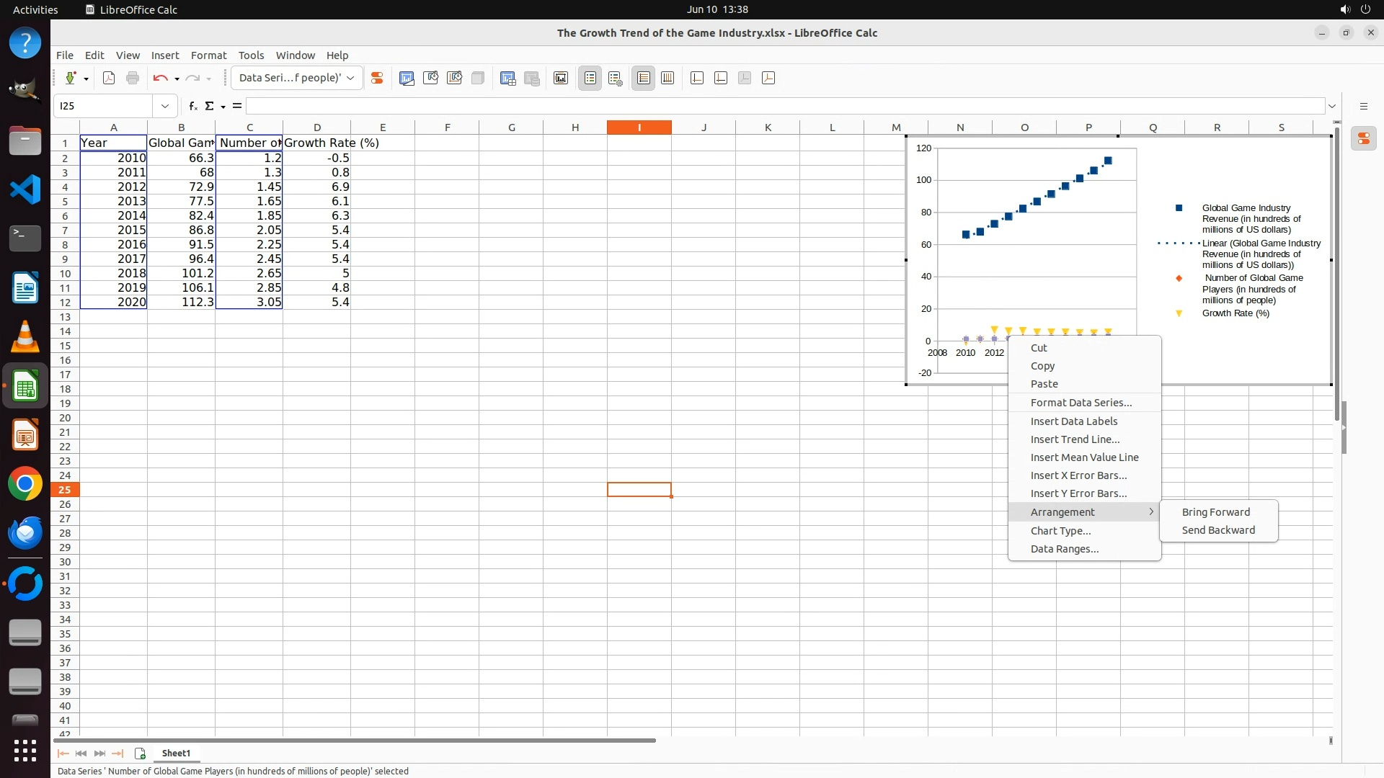Click Bring Forward in submenu

coord(1215,512)
